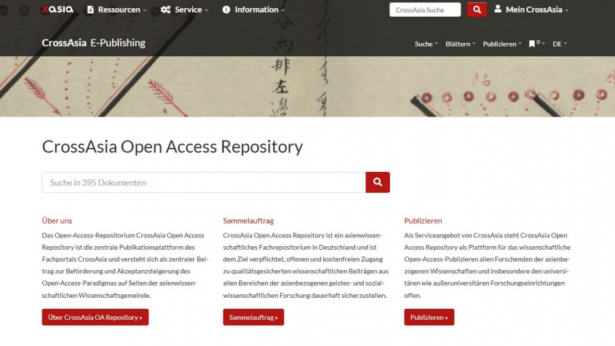
Task: Expand the Blättern menu
Action: click(460, 44)
